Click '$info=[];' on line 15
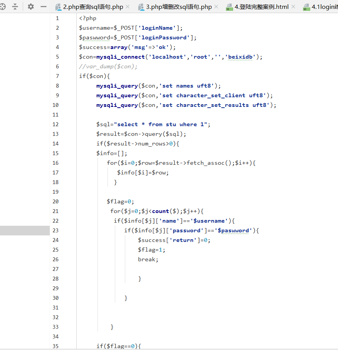The width and height of the screenshot is (338, 350). click(x=112, y=153)
